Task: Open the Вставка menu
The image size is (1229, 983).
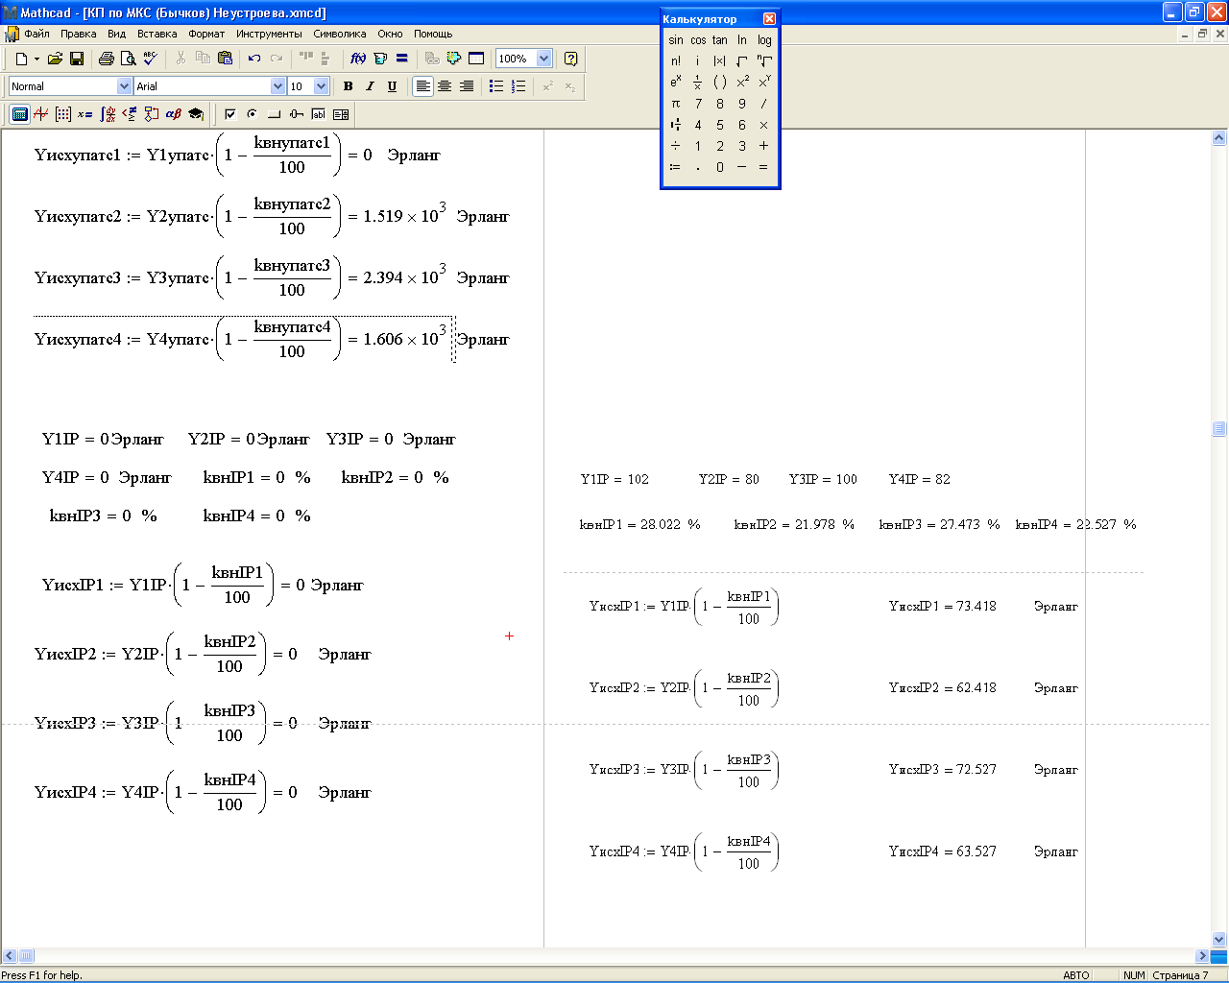Action: 157,34
